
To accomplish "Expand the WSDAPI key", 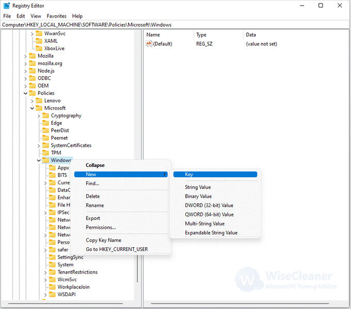I will (x=45, y=295).
